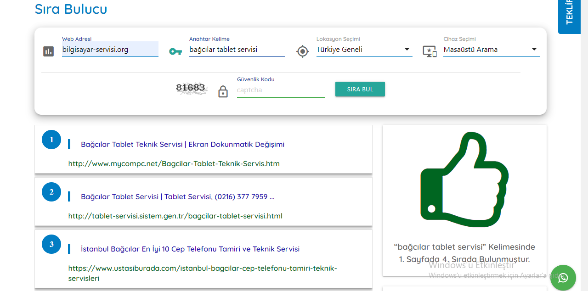588x291 pixels.
Task: Open the mycompc.net result URL
Action: (174, 163)
